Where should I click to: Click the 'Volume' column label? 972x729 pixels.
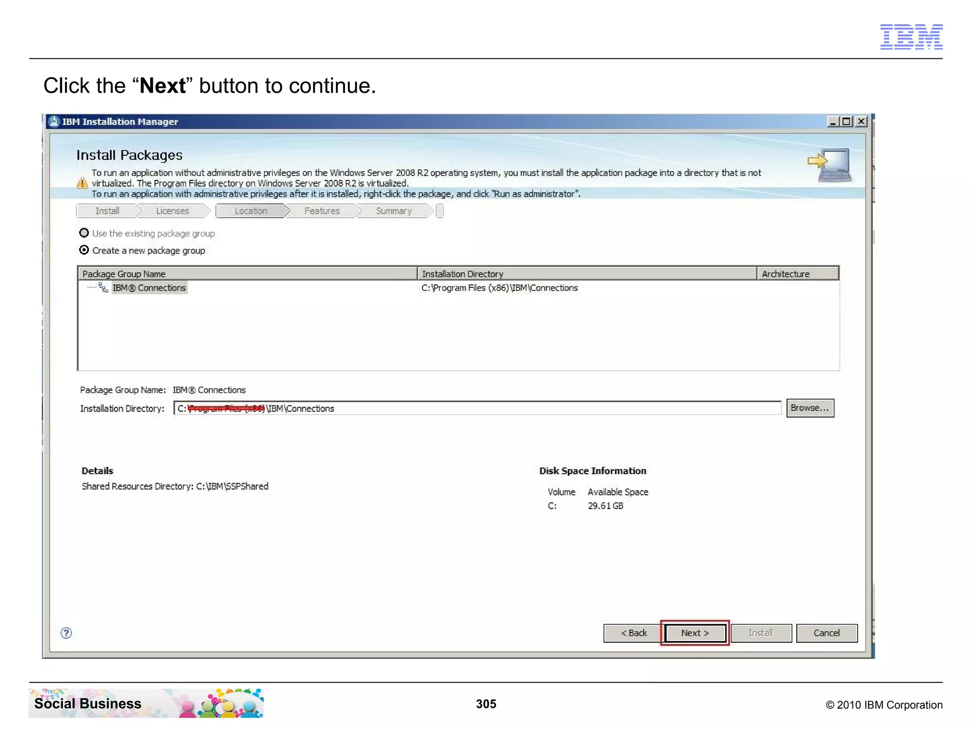(561, 492)
